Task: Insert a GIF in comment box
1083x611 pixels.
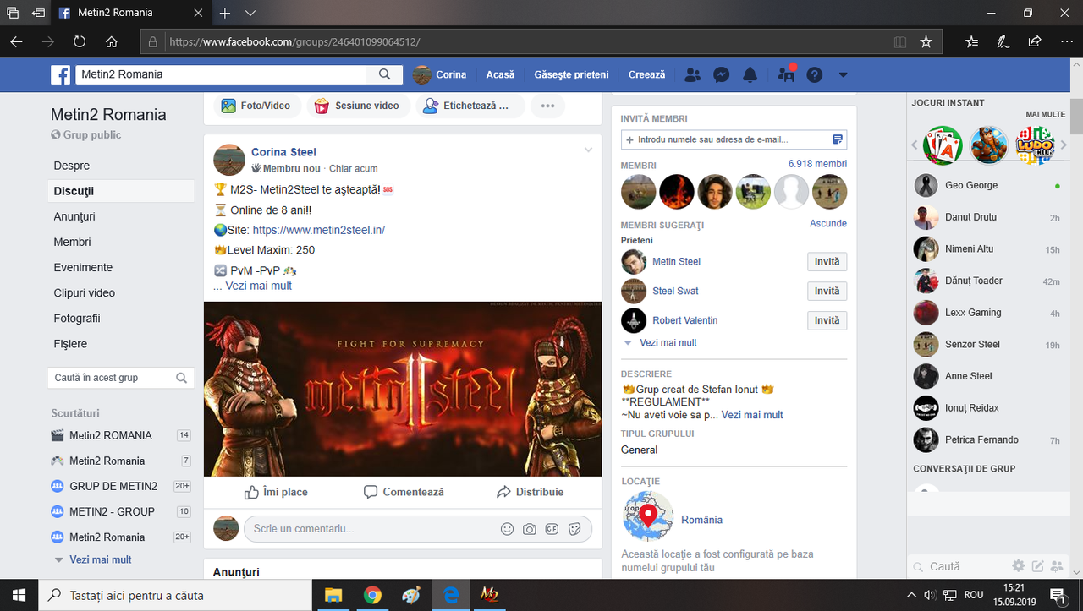Action: click(552, 529)
